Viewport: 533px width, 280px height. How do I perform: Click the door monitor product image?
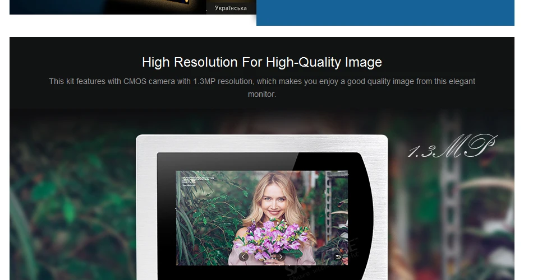click(262, 207)
